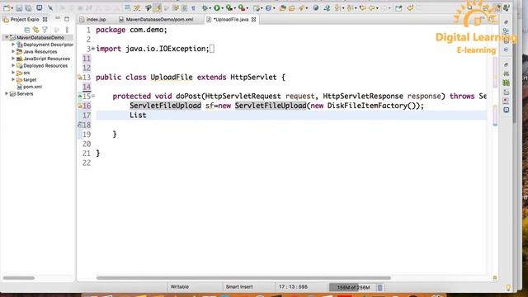Viewport: 528px width, 297px height.
Task: Click the warning marker on line 16
Action: 80,106
